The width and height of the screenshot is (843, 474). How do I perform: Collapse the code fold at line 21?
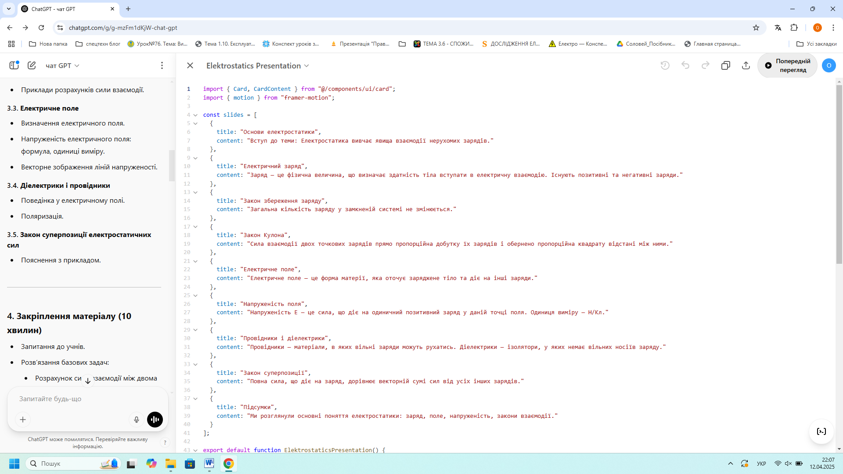[x=195, y=261]
